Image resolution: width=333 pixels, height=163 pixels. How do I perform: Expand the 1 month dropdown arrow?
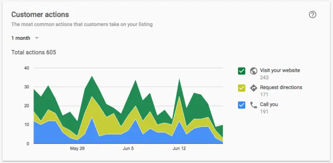tap(37, 38)
